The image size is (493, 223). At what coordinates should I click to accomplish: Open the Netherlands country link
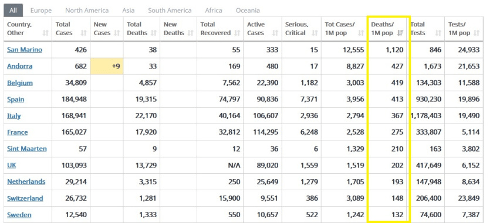pyautogui.click(x=26, y=181)
